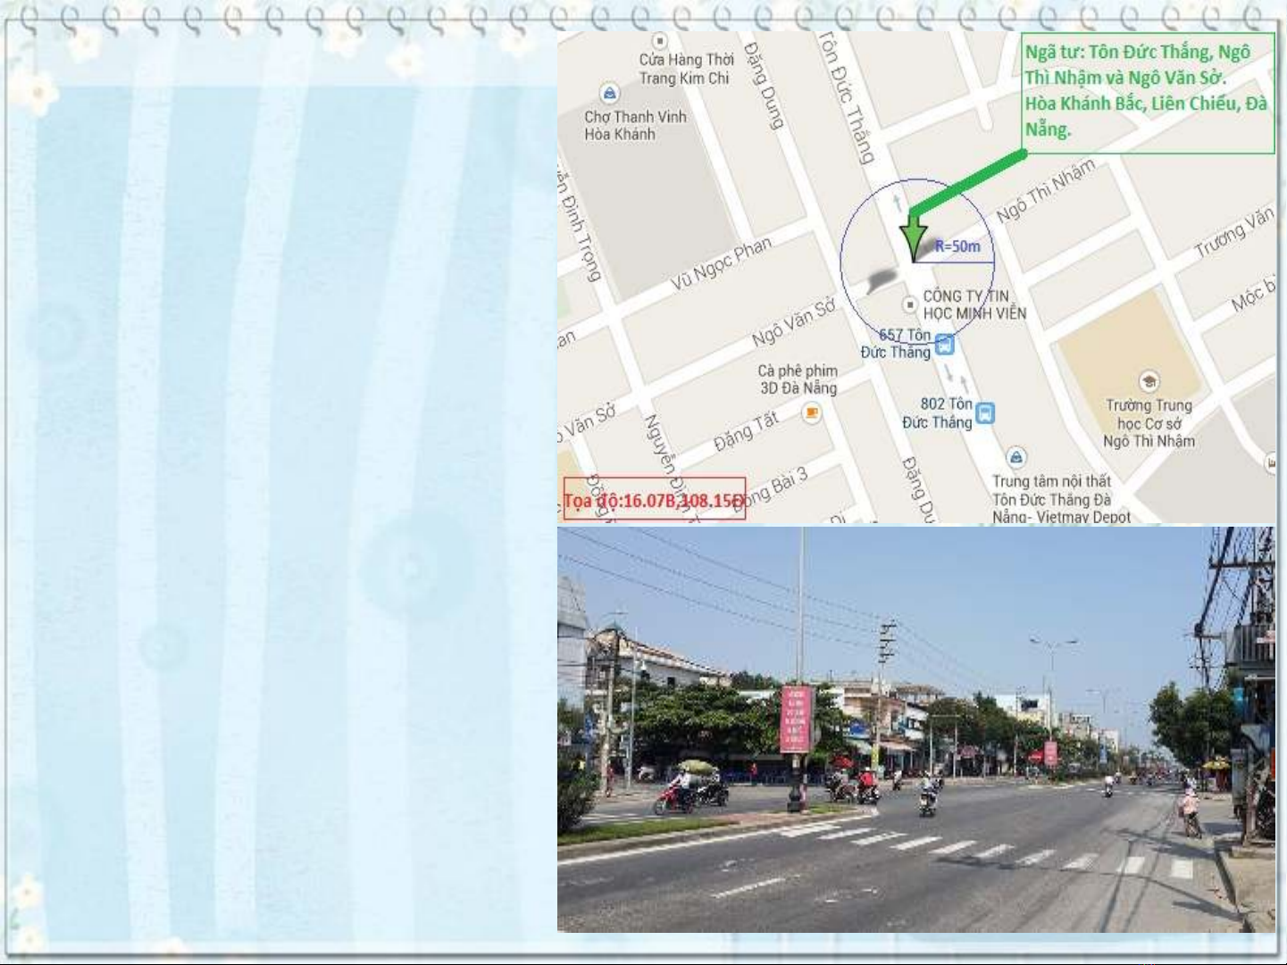This screenshot has width=1287, height=965.
Task: Click the Trung tâm nội thất shop icon
Action: 1015,458
